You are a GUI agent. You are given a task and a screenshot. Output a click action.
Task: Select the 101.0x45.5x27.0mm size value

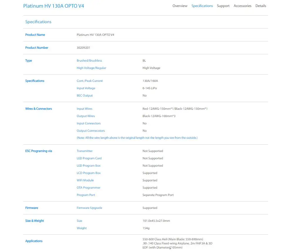pyautogui.click(x=156, y=221)
